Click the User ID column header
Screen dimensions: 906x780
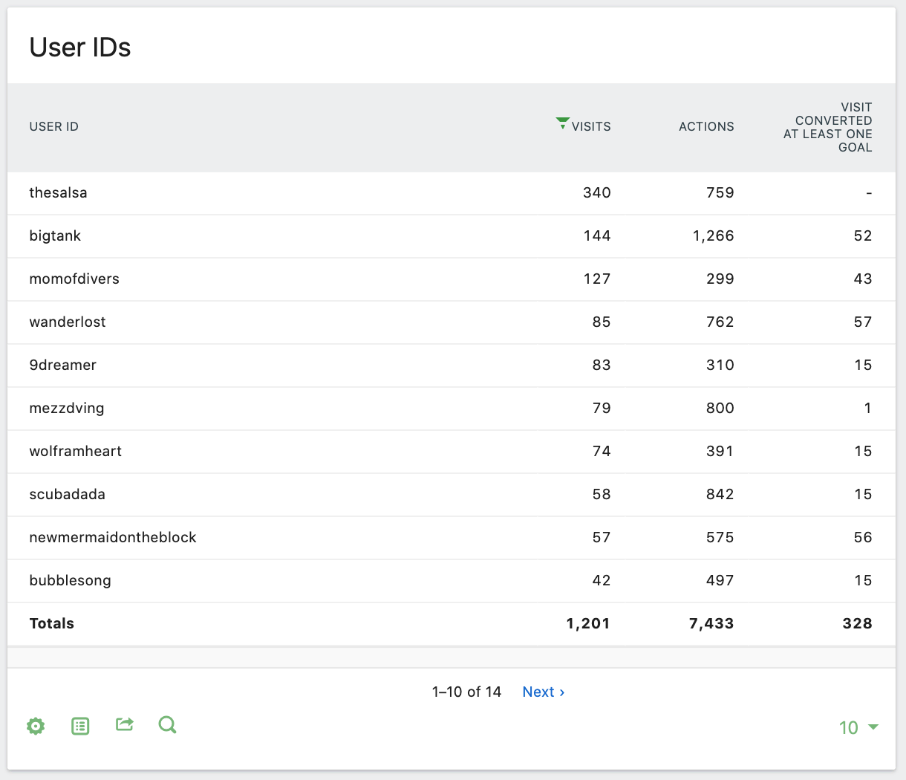[54, 127]
